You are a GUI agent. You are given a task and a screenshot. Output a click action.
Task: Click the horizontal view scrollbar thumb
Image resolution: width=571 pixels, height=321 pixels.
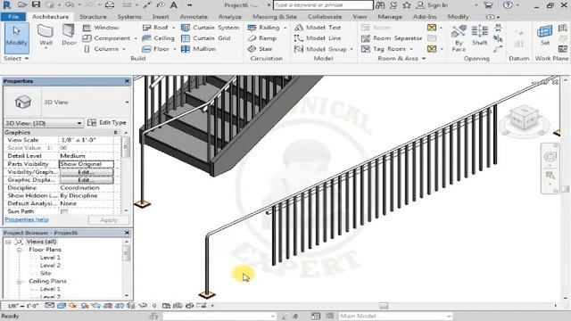383,306
